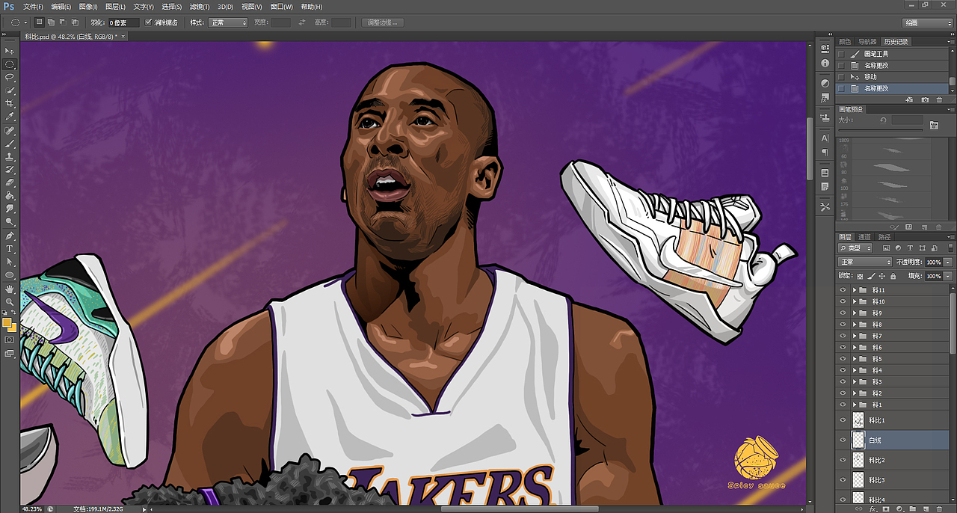
Task: Select the Paint Bucket tool
Action: pos(10,195)
